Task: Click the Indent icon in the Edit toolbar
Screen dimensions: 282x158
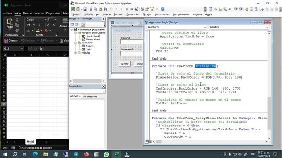Action: [x=236, y=9]
